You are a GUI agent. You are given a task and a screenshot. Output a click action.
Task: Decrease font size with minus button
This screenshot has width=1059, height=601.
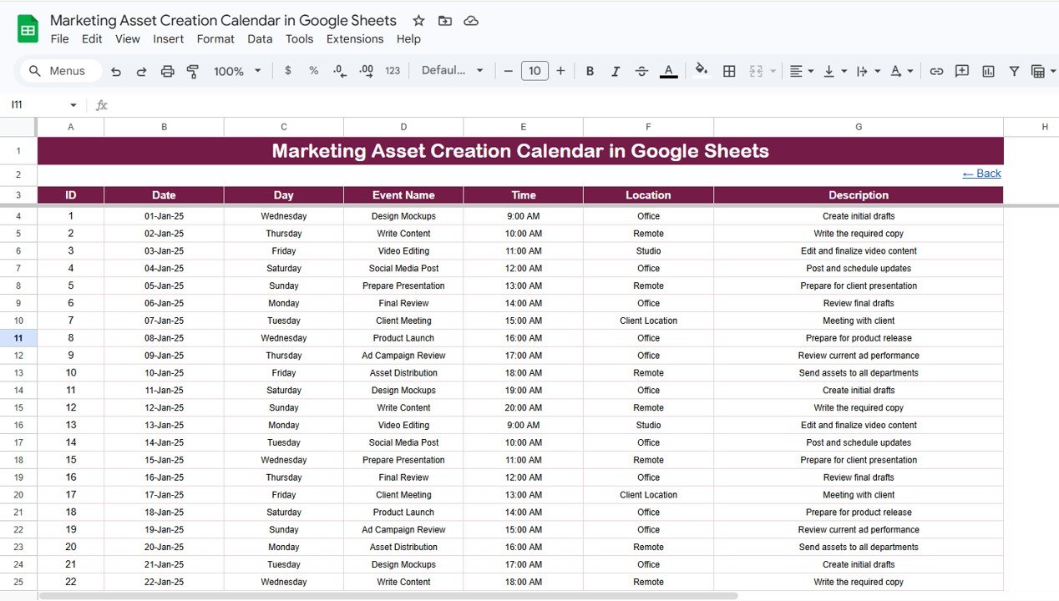(x=508, y=71)
